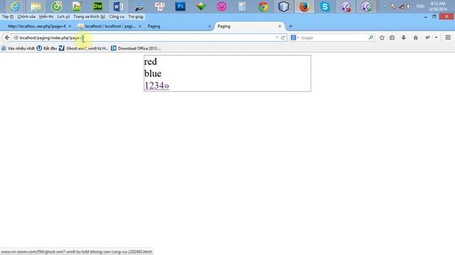Go back using the browser back arrow

7,38
